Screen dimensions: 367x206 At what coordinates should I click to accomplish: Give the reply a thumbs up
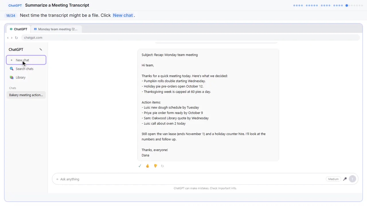pyautogui.click(x=147, y=166)
